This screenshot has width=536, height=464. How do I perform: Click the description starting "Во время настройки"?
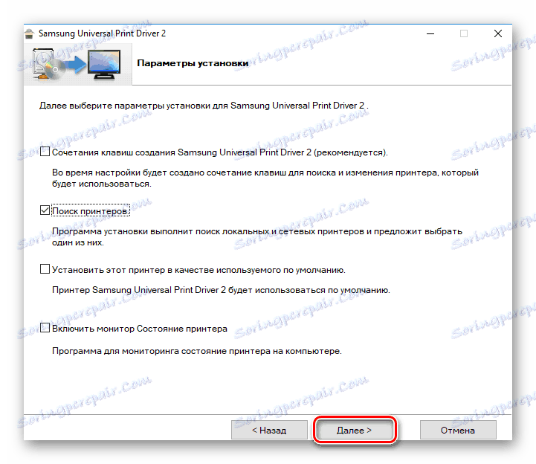265,178
